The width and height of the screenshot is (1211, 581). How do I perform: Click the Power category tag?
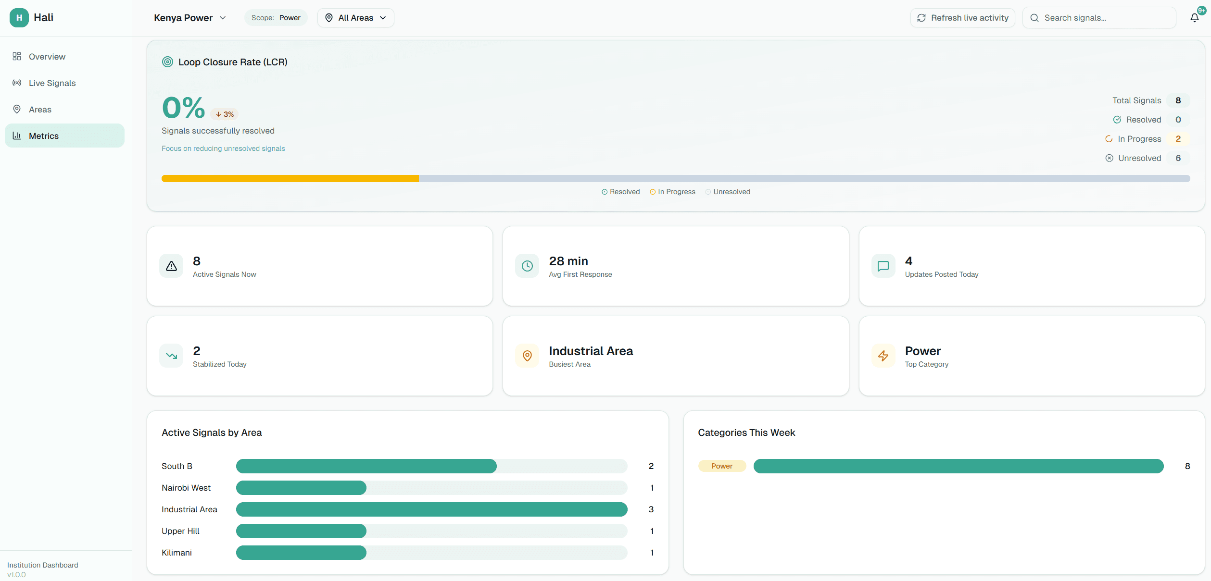(x=722, y=466)
